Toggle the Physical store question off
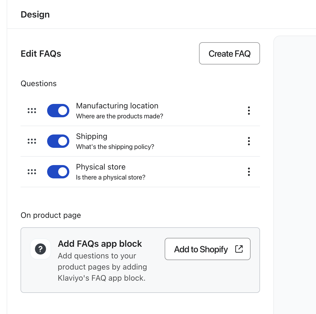 pyautogui.click(x=58, y=172)
